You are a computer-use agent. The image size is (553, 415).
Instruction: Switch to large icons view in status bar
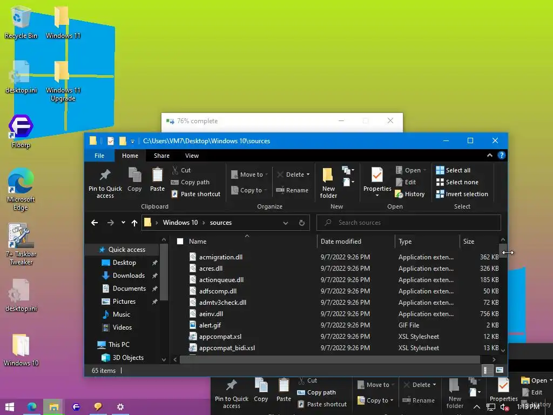pos(500,370)
